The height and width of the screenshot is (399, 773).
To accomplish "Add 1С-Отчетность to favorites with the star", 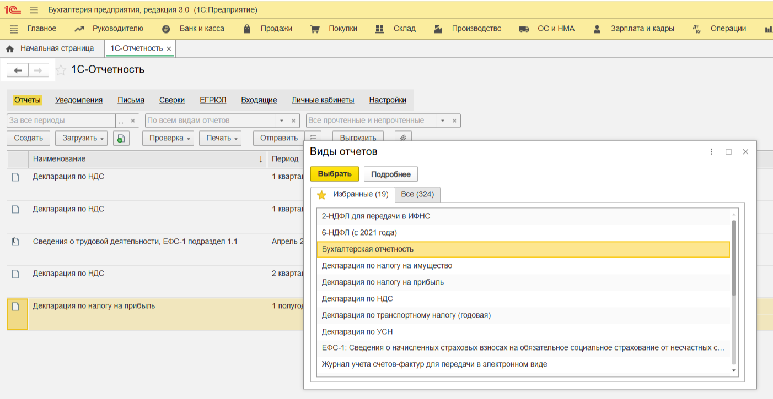I will click(x=61, y=70).
